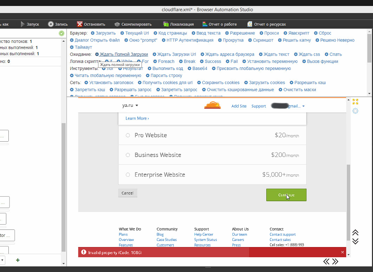Click Base64 tool action

(x=197, y=69)
